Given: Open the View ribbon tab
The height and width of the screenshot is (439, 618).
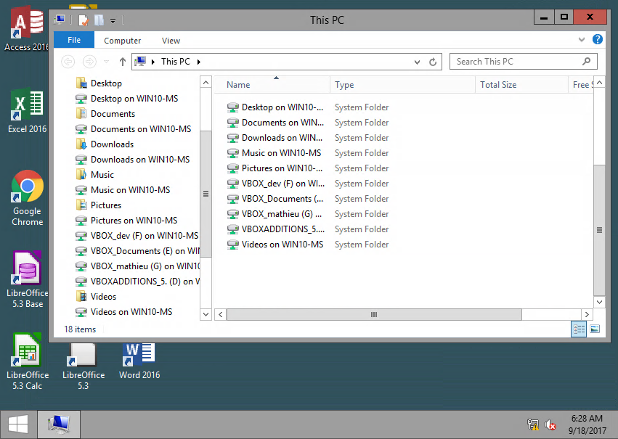Looking at the screenshot, I should (170, 41).
